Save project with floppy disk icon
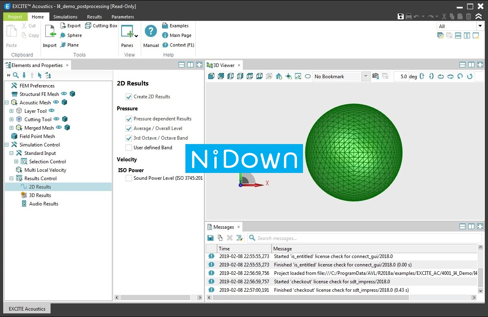Screen dimensions: 488x317 point(401,16)
